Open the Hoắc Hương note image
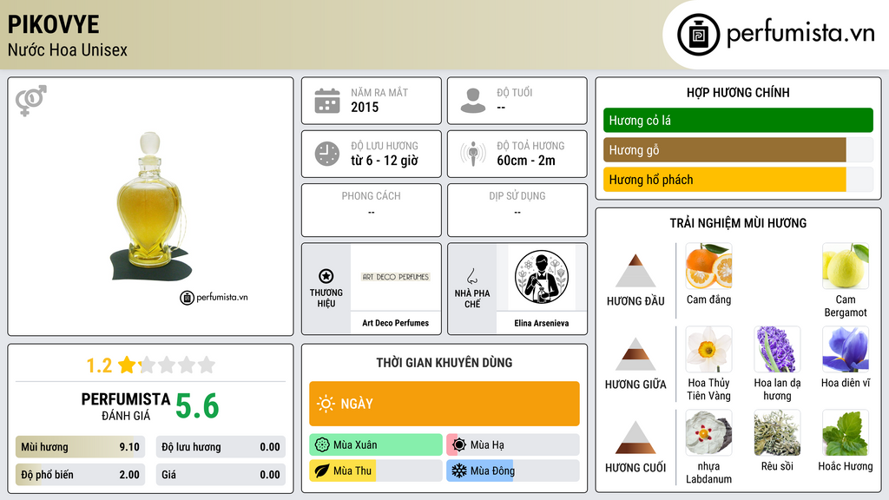 click(x=846, y=433)
